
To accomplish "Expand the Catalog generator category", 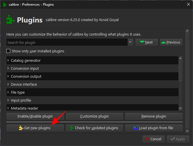I will click(8, 60).
